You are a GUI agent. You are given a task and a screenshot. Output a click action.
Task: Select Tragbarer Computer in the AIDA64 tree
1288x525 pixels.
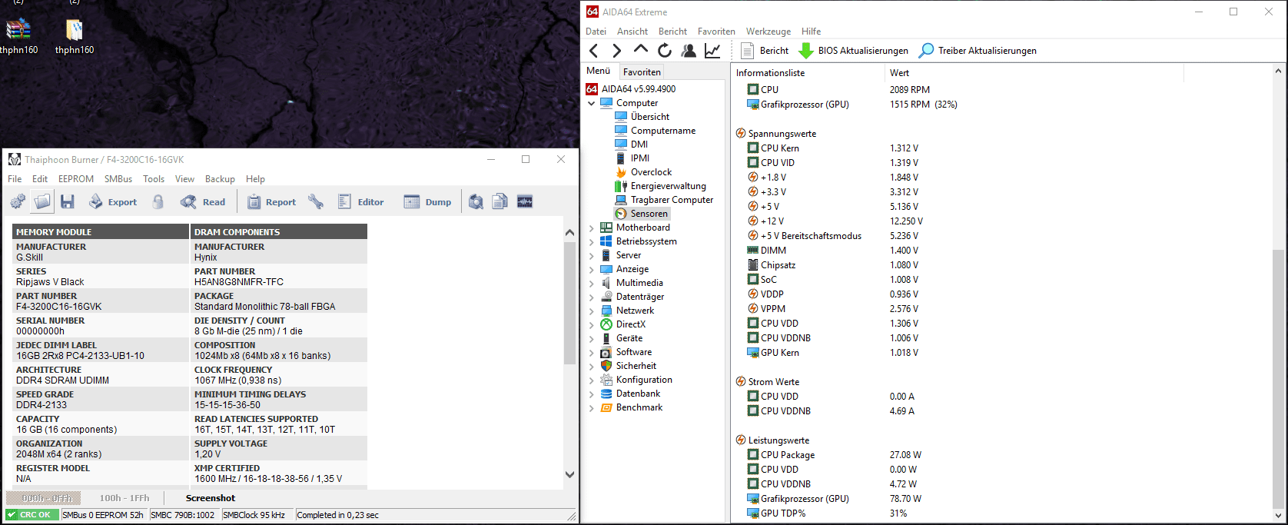point(664,200)
